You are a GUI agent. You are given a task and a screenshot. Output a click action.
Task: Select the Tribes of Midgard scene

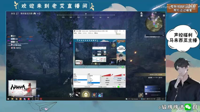click(77, 82)
